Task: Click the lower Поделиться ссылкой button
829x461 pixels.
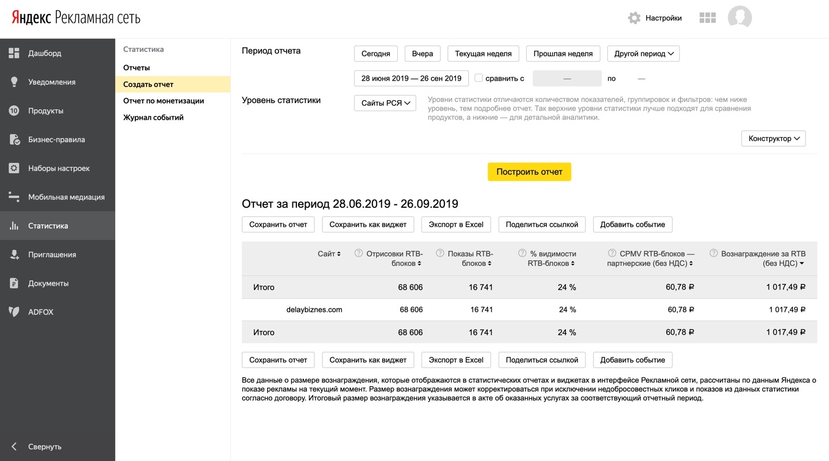Action: tap(542, 360)
